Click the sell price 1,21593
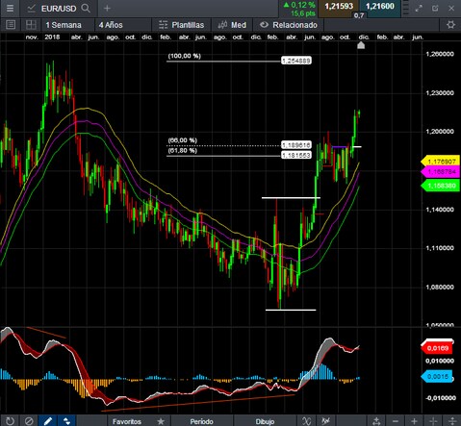 tap(339, 6)
